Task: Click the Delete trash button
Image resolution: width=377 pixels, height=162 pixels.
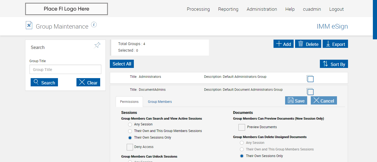Action: [x=308, y=44]
